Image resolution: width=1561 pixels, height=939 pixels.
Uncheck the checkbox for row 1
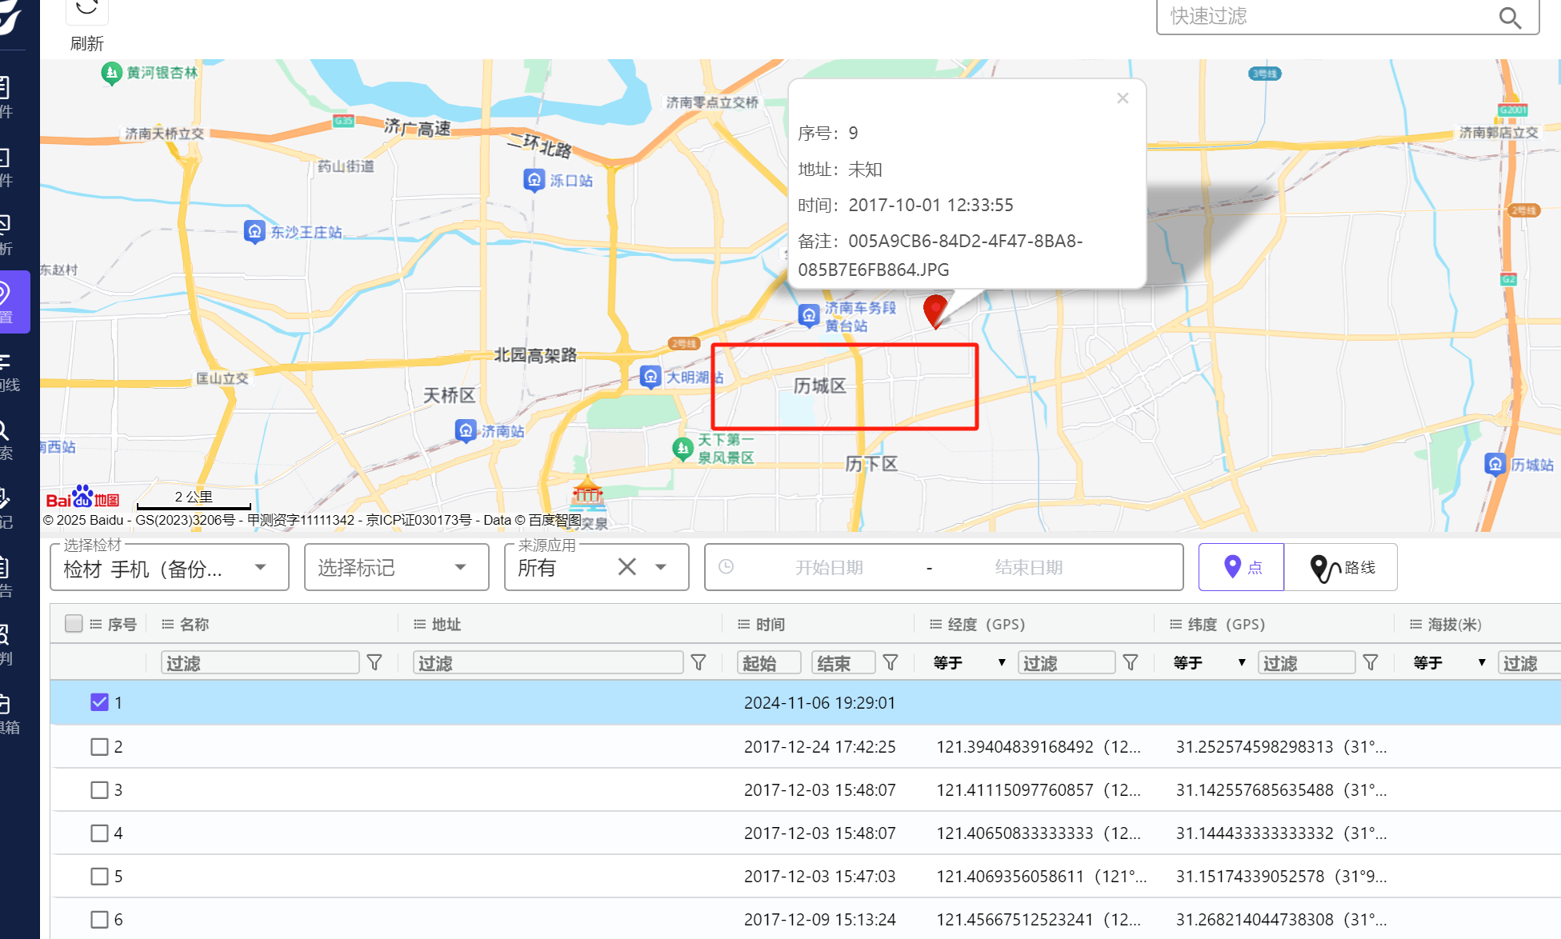click(99, 702)
